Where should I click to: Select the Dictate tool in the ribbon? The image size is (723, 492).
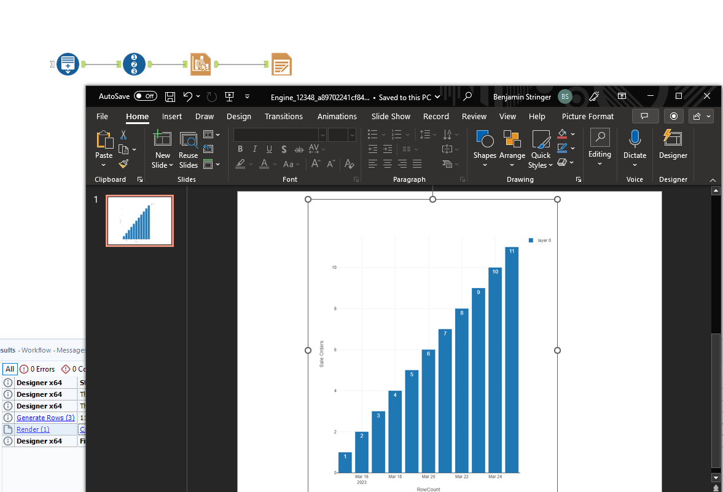[635, 147]
